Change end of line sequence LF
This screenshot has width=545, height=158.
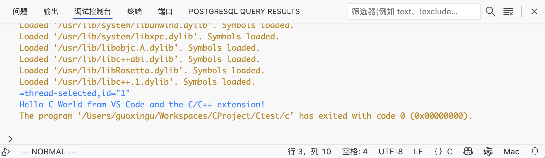click(x=418, y=152)
